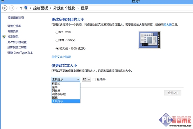Expand the chevron before 控制面板 breadcrumb

pyautogui.click(x=31, y=8)
